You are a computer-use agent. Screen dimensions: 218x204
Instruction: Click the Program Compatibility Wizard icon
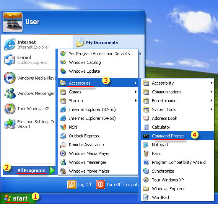(x=146, y=162)
